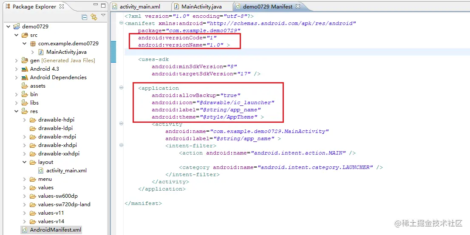Close the Package Explorer tab
The height and width of the screenshot is (235, 470).
tap(62, 6)
